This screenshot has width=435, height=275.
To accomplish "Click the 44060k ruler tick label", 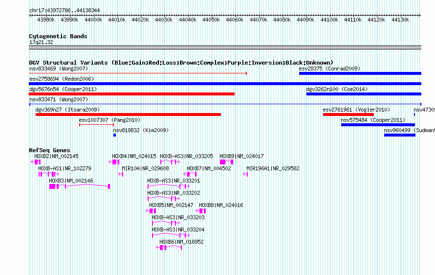I will coord(235,20).
